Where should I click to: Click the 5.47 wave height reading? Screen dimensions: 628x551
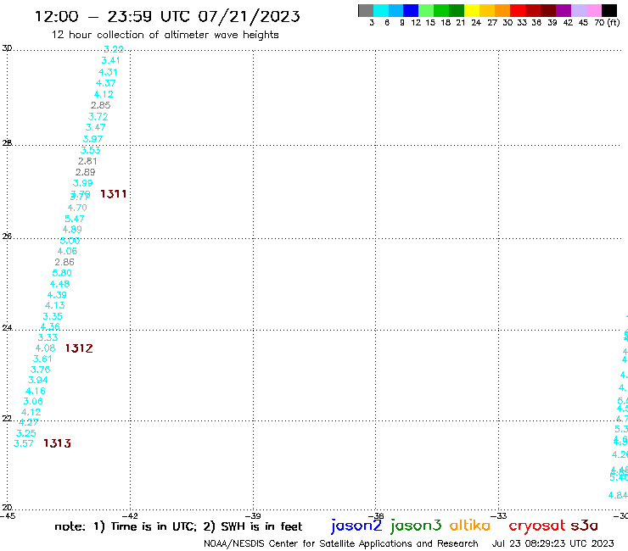click(75, 220)
